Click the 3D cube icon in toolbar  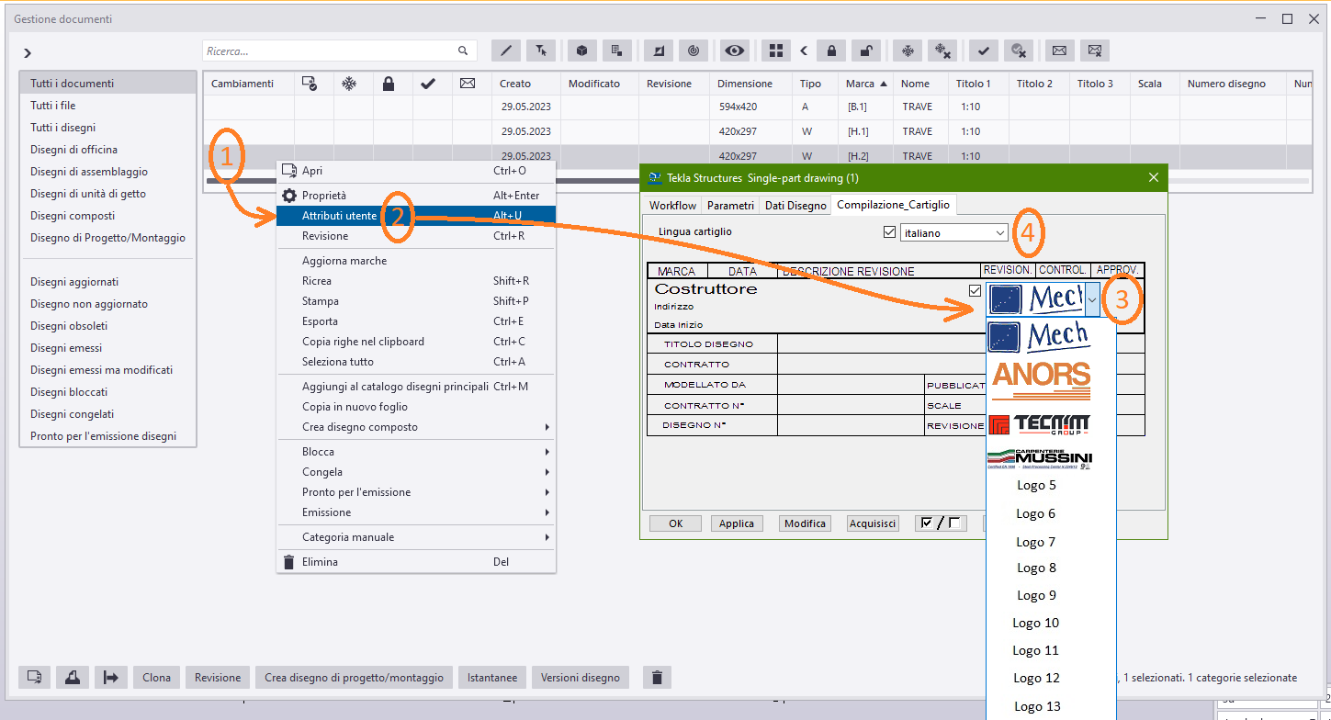582,51
